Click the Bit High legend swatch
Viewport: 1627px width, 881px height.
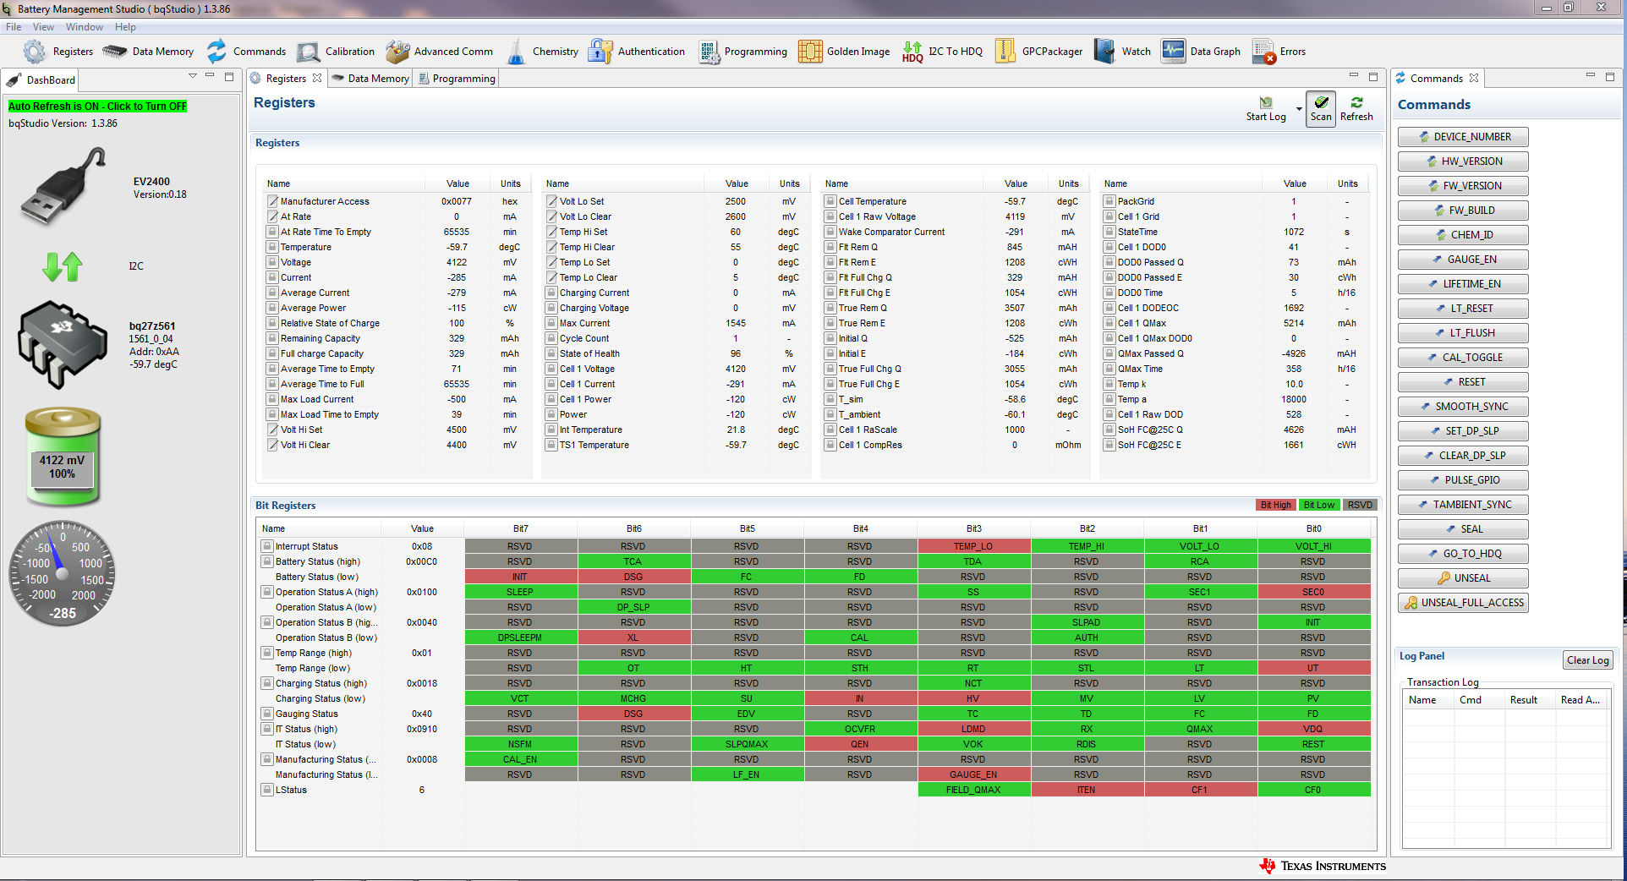pyautogui.click(x=1275, y=505)
